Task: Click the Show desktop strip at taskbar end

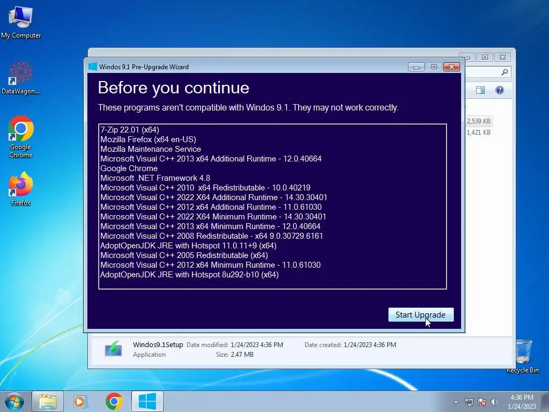Action: click(545, 402)
